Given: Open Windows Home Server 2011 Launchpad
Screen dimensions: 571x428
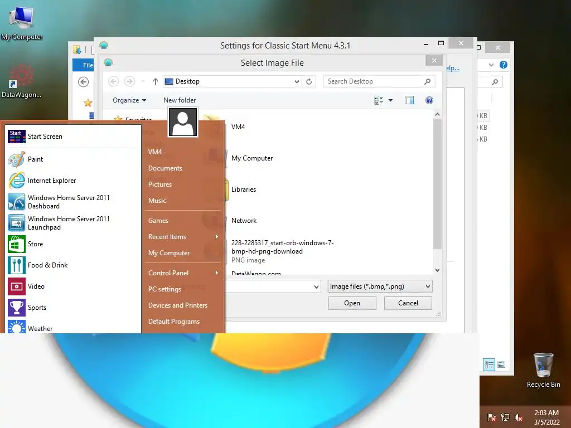Looking at the screenshot, I should 73,223.
